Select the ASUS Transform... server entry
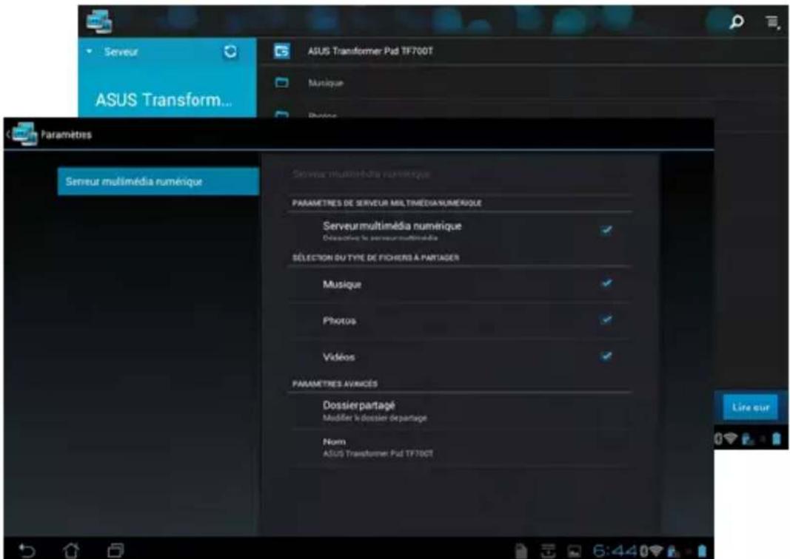This screenshot has height=559, width=790. pos(164,100)
